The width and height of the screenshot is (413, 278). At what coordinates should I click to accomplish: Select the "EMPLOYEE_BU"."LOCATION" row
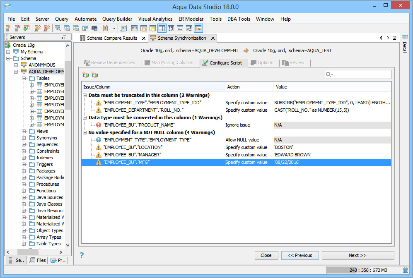tap(236, 147)
